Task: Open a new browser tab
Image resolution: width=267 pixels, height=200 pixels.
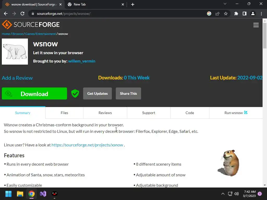Action: 133,5
